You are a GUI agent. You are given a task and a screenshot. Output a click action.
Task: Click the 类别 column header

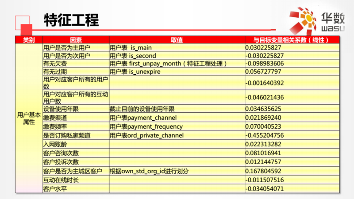coord(29,40)
